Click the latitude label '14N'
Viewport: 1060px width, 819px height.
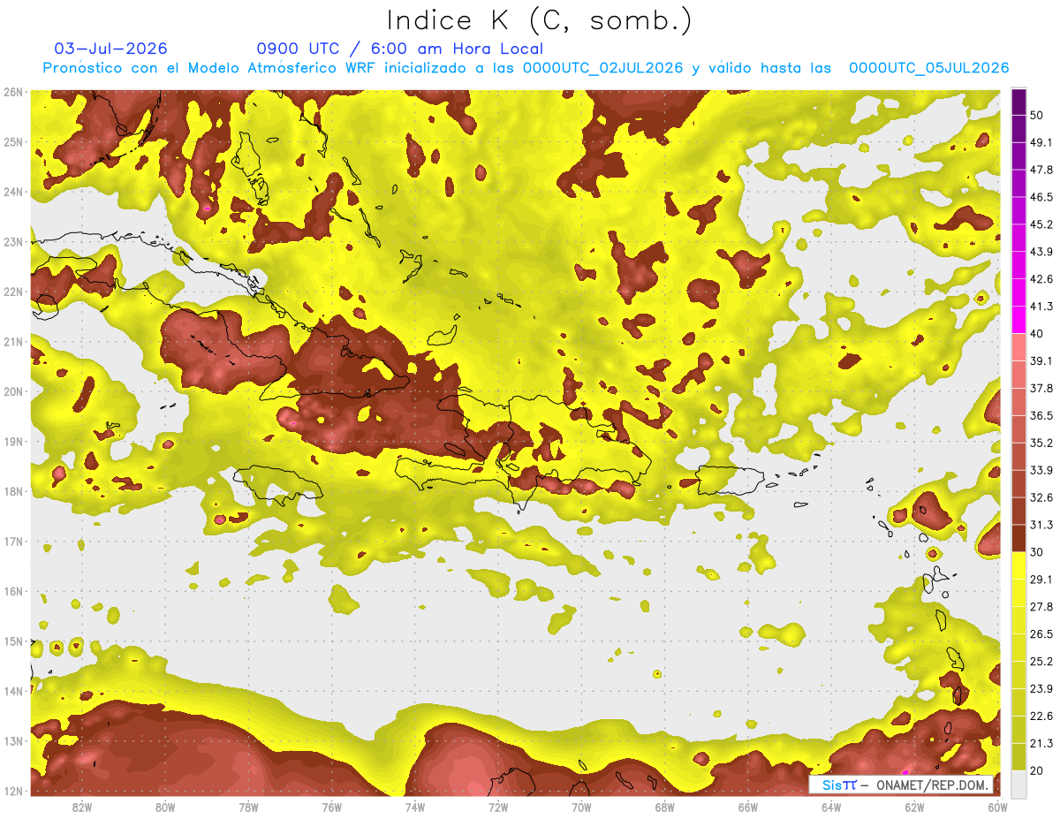click(x=12, y=691)
